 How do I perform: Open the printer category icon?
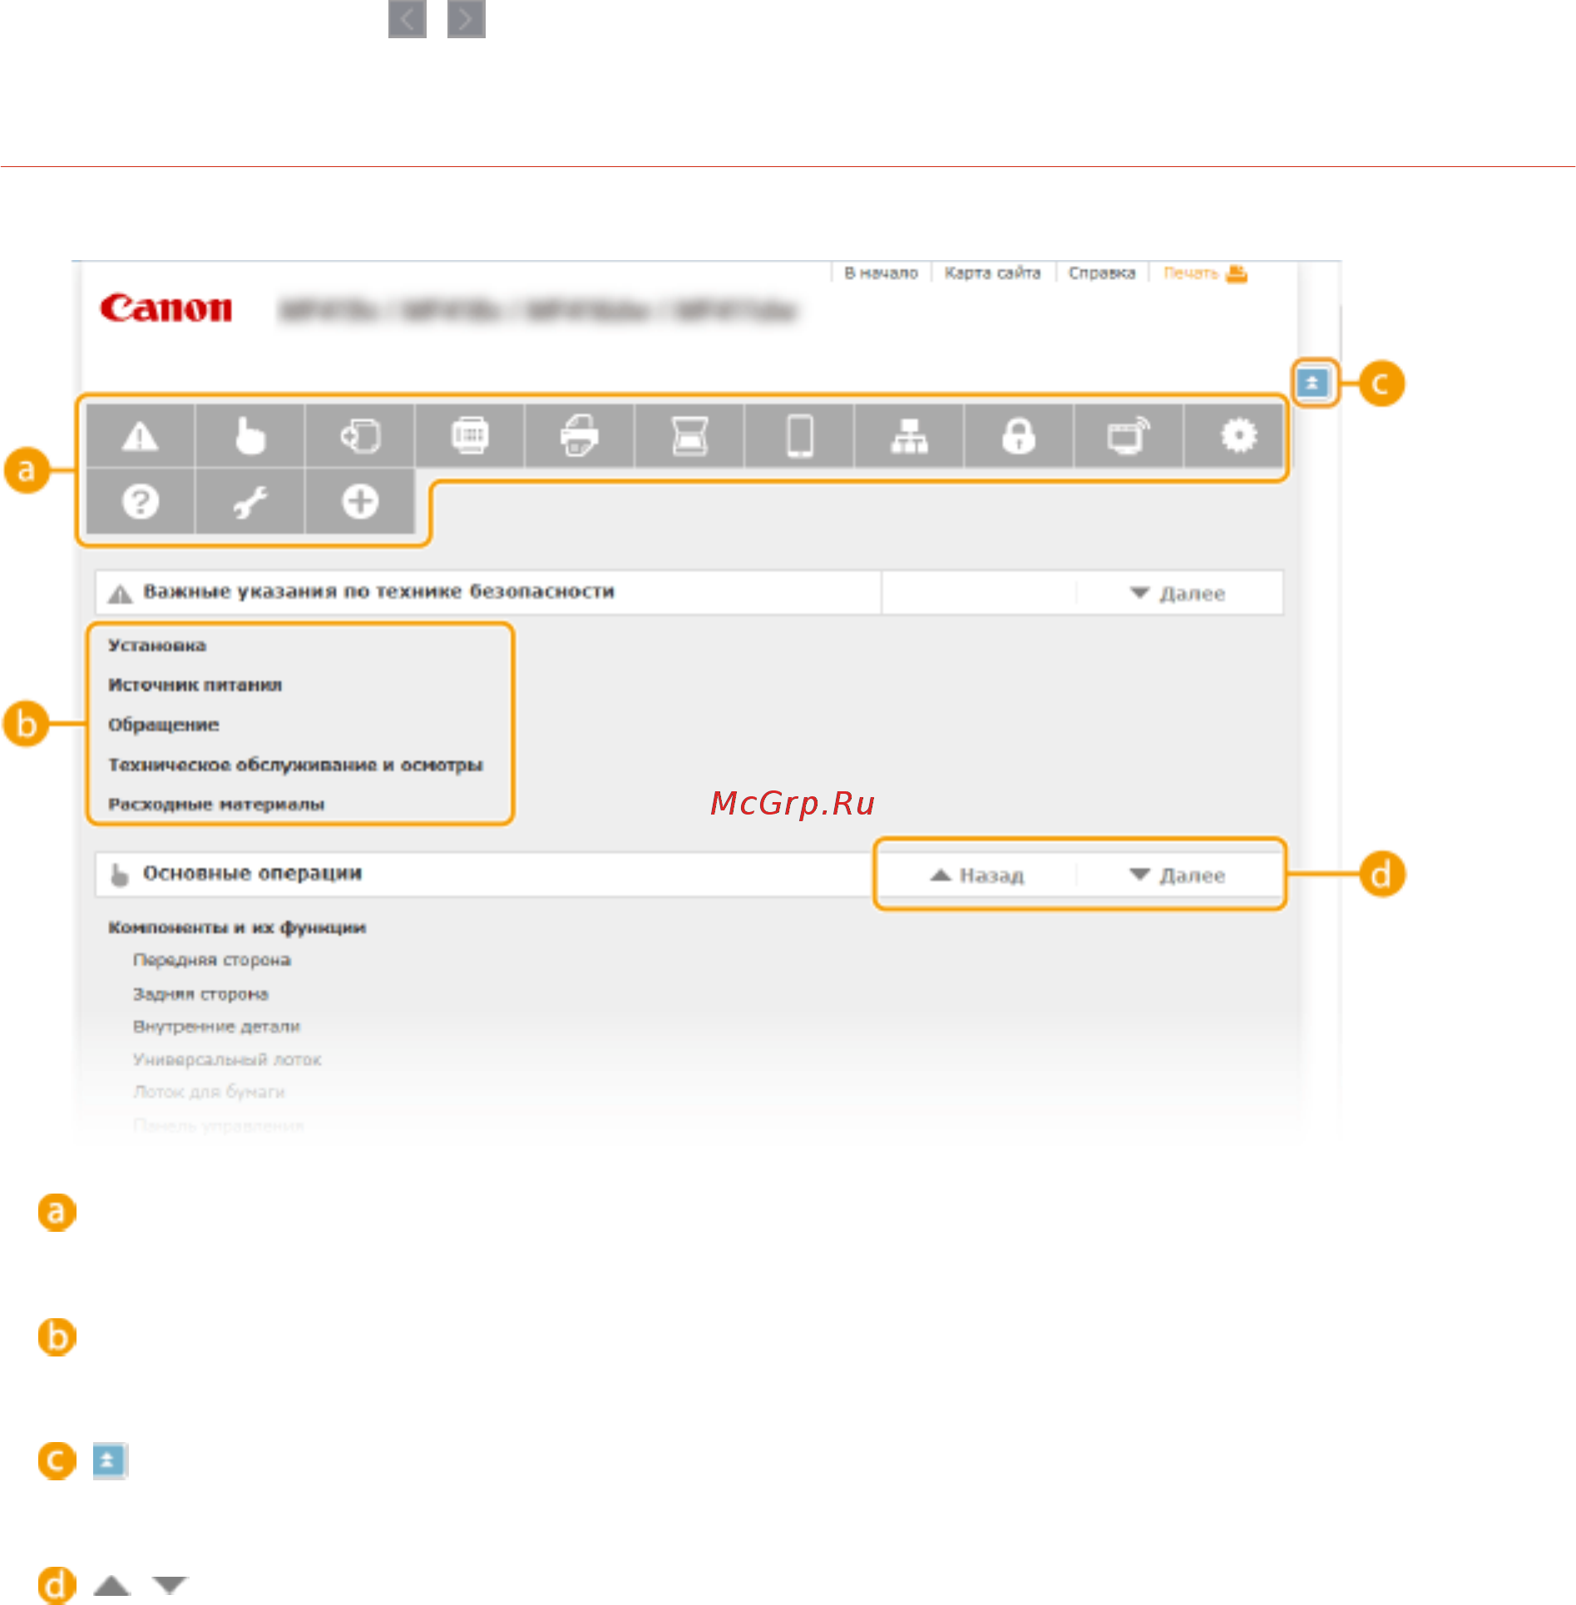click(580, 436)
